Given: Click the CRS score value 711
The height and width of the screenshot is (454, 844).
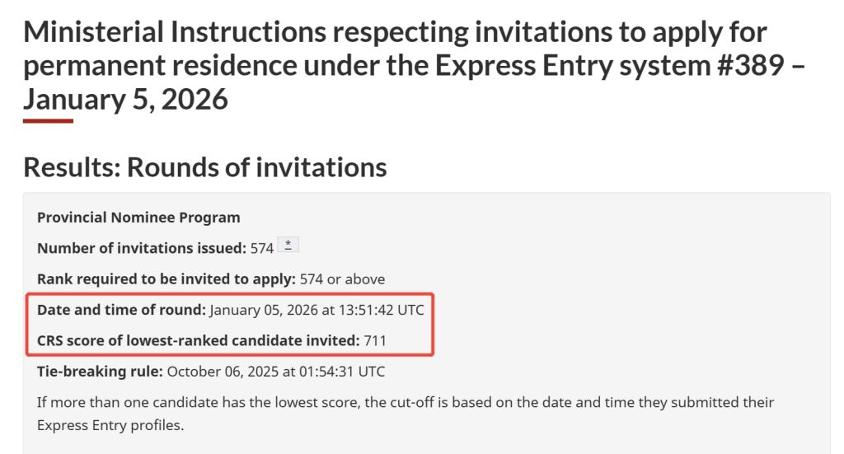Looking at the screenshot, I should [x=375, y=339].
